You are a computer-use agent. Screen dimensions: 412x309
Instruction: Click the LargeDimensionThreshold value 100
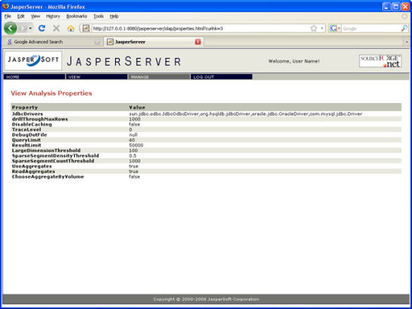[133, 150]
